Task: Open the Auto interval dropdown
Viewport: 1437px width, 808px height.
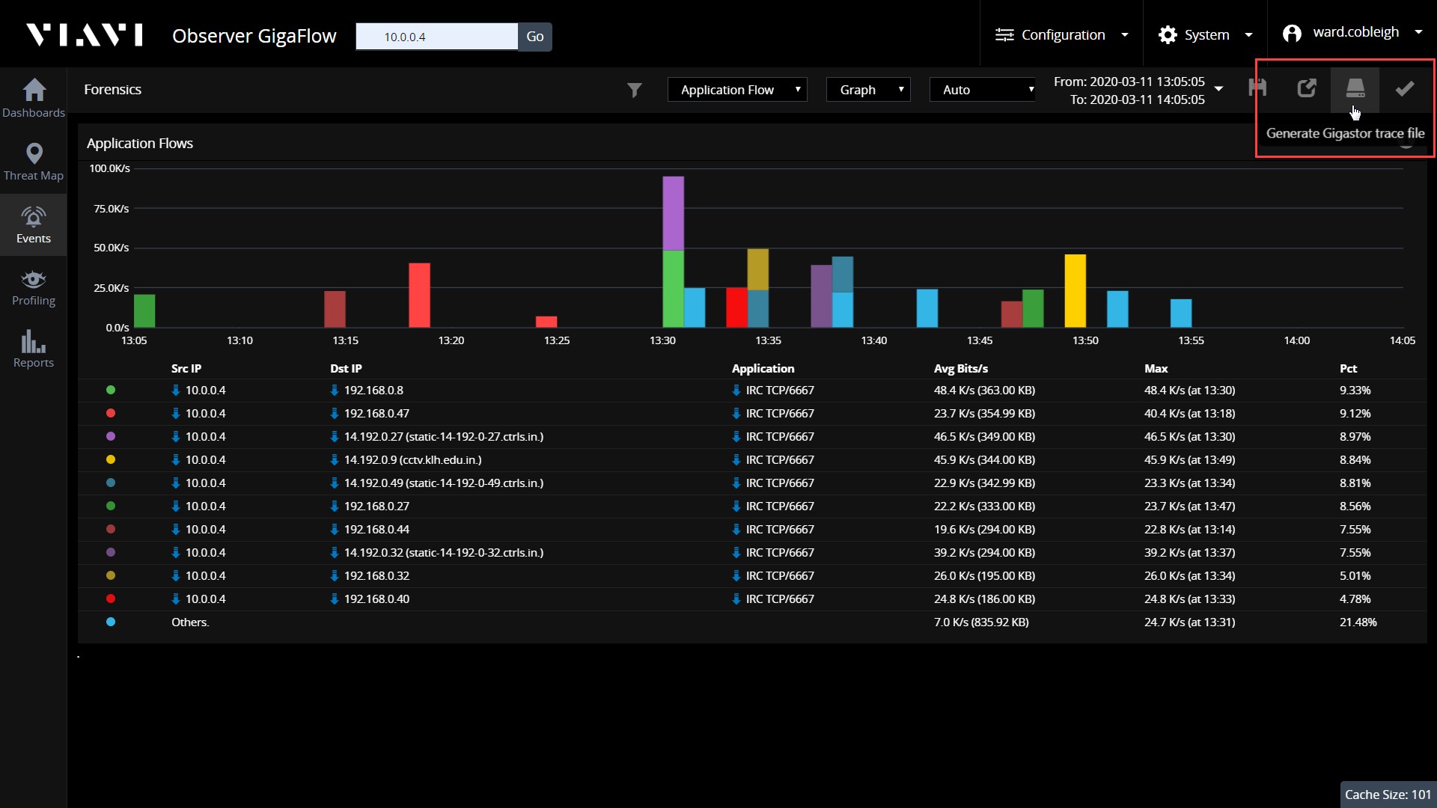Action: 982,90
